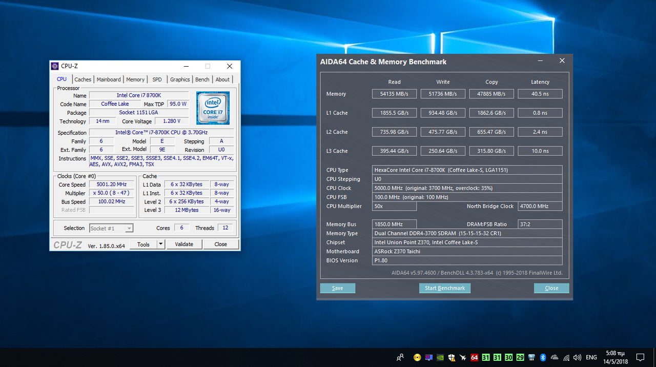The height and width of the screenshot is (367, 656).
Task: Click the L1 Cache Read 1855.5 GB/s field
Action: point(395,113)
